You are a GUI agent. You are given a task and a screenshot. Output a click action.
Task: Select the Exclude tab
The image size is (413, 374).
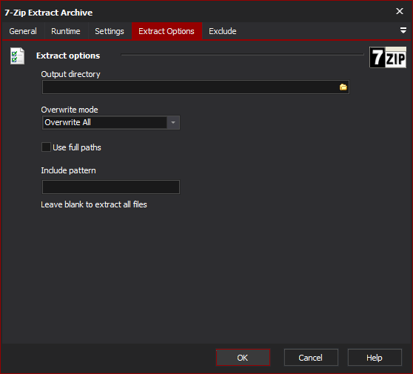pyautogui.click(x=223, y=31)
